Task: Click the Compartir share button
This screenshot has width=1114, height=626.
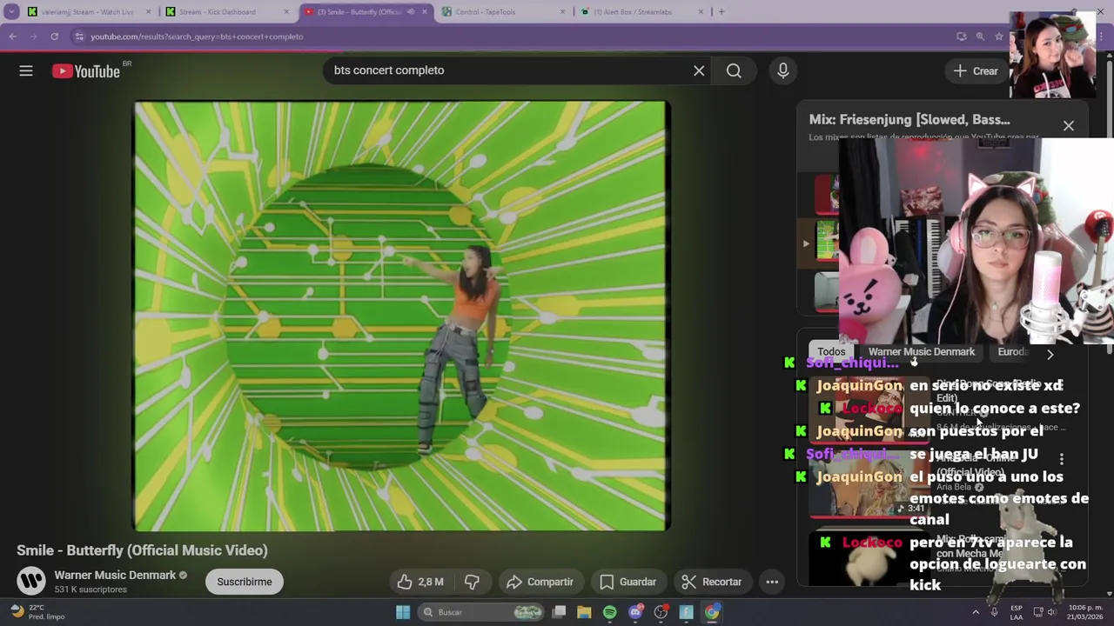Action: 540,582
